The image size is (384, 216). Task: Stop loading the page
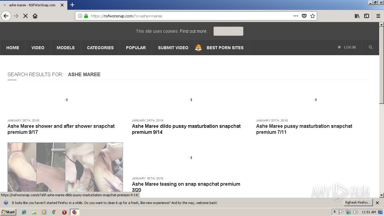tap(25, 16)
